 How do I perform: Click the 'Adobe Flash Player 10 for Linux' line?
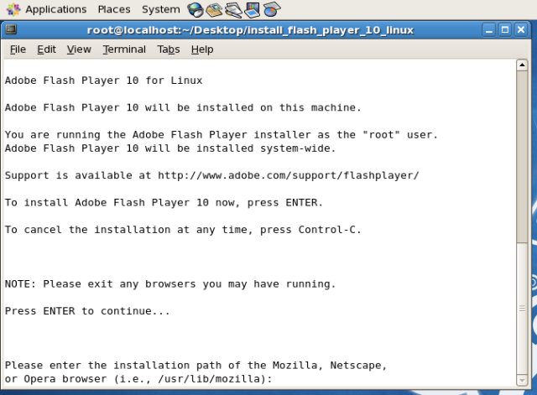[x=104, y=81]
